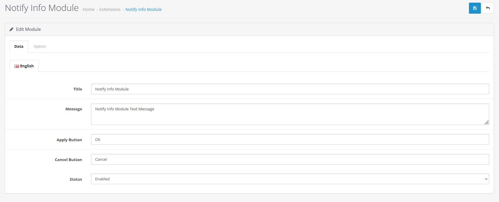The width and height of the screenshot is (499, 202).
Task: Open the Status dropdown showing Enabled
Action: click(x=290, y=179)
